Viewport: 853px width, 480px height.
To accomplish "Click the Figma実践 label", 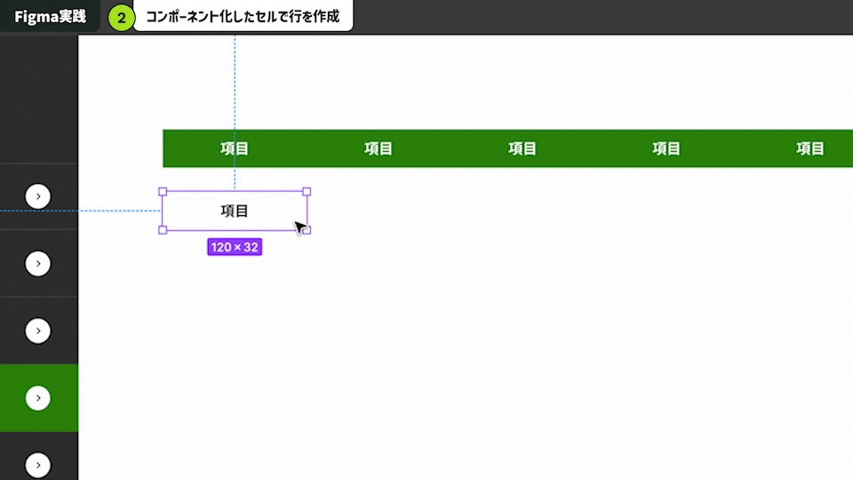I will (50, 17).
